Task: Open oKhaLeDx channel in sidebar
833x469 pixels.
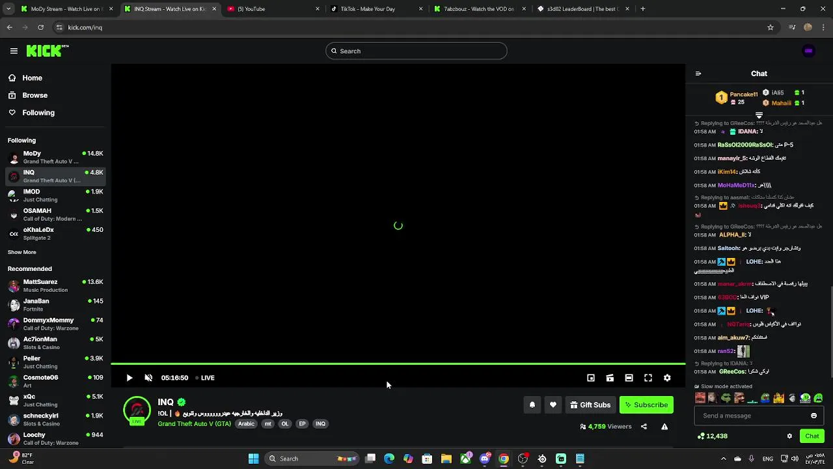Action: 55,233
